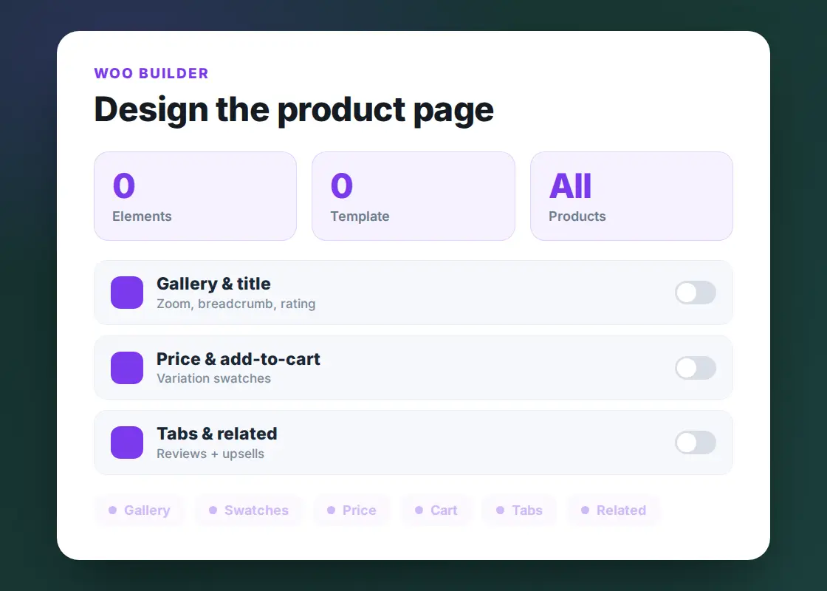Click the Reviews + upsells description

[210, 454]
